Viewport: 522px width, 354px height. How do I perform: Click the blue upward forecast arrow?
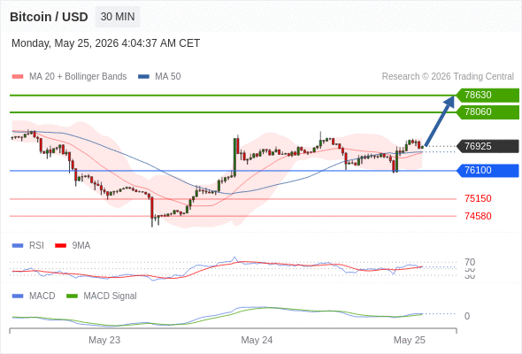click(440, 120)
